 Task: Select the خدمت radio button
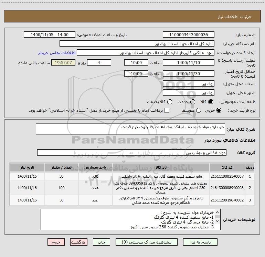pos(193,102)
